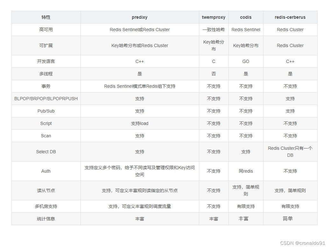The height and width of the screenshot is (248, 330).
Task: Click the GO cell under codis
Action: click(x=246, y=61)
